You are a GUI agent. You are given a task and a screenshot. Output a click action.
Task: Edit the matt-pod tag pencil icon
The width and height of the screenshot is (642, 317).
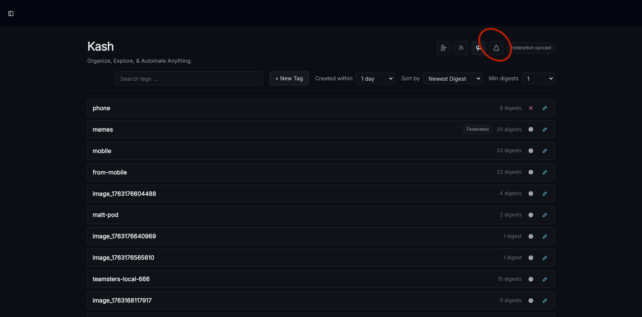point(545,215)
